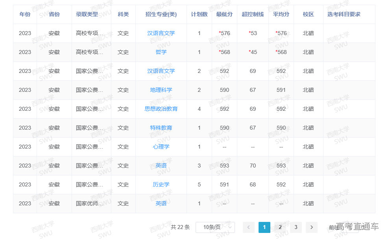Open 英语 link in 国家优师 row
The width and height of the screenshot is (390, 242).
[161, 203]
